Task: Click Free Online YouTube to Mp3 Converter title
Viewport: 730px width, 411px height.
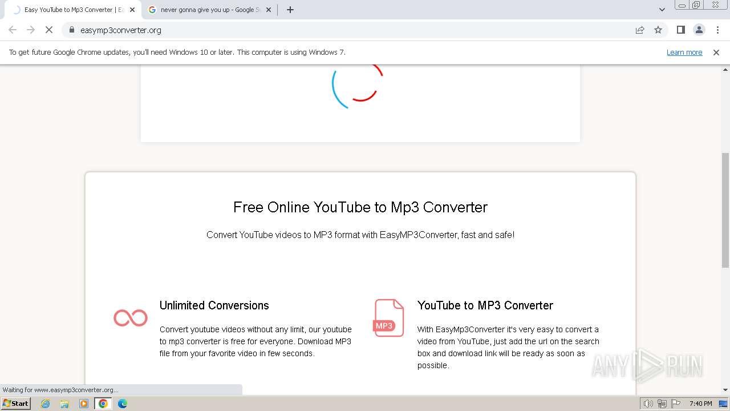Action: (360, 207)
